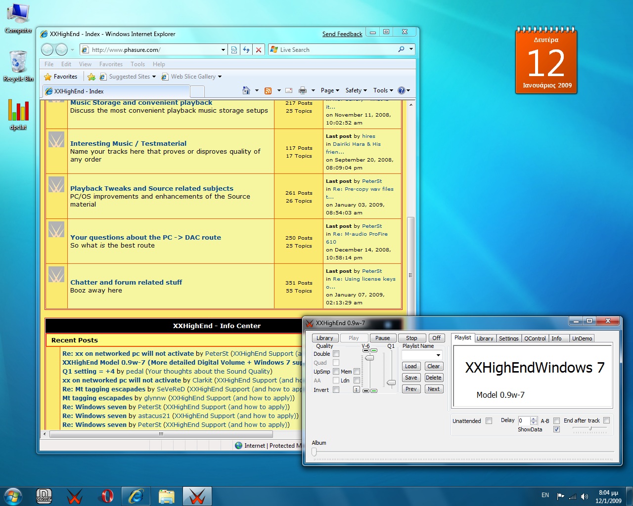
Task: Expand the Suggested Sites dropdown
Action: click(x=154, y=77)
